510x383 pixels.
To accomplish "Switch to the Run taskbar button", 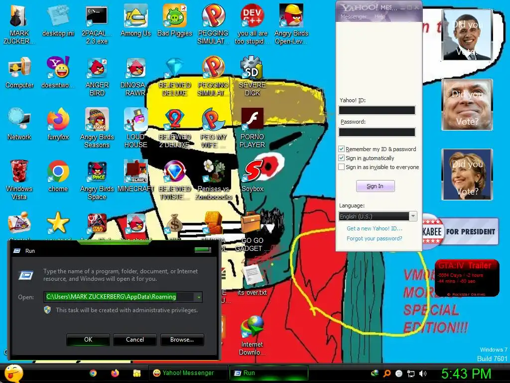I will pos(268,373).
